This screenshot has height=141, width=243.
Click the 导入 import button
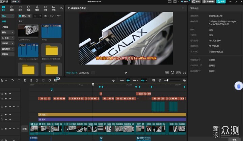click(x=22, y=16)
